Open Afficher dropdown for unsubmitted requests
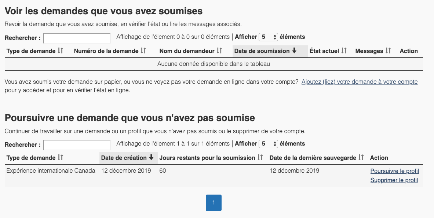 (x=269, y=144)
